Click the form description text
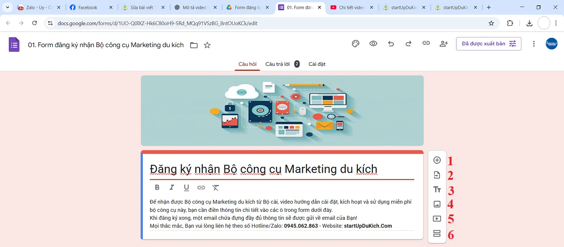The width and height of the screenshot is (564, 247). click(x=282, y=214)
